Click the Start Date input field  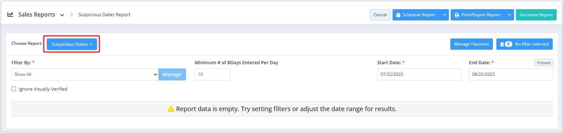pyautogui.click(x=420, y=74)
